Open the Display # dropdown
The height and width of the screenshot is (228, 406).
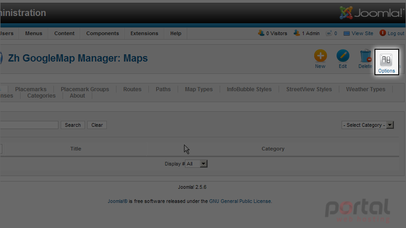pyautogui.click(x=196, y=164)
